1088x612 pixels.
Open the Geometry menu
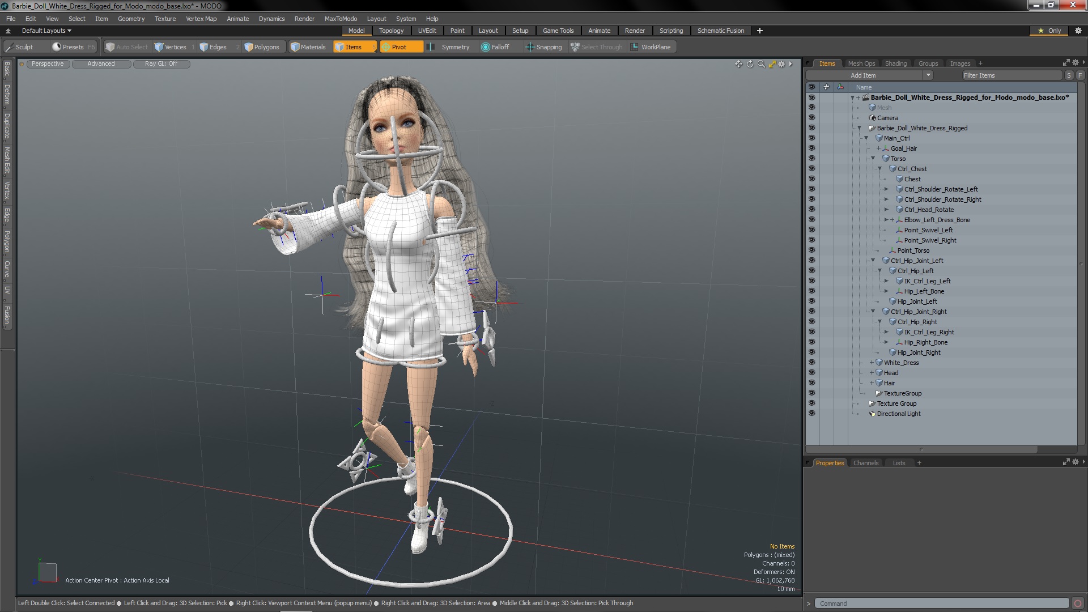131,19
